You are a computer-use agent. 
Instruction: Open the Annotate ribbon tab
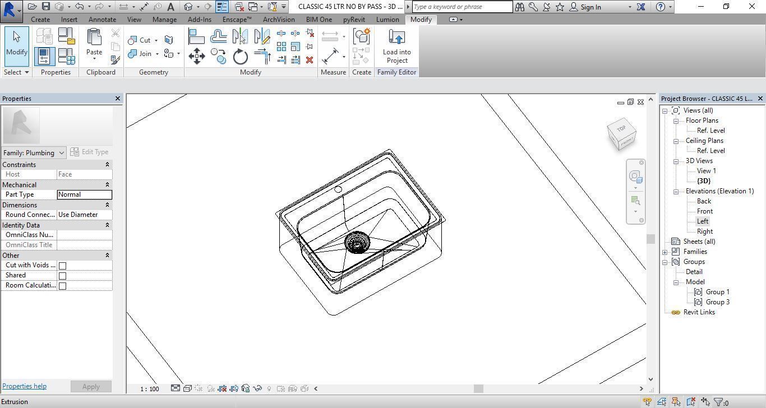click(x=103, y=19)
